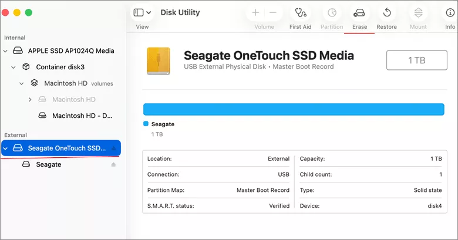Toggle the sidebar View icon
This screenshot has height=240, width=458.
[x=139, y=12]
